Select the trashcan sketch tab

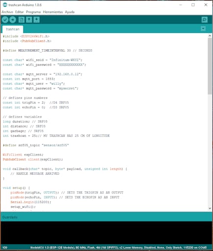[x=13, y=29]
